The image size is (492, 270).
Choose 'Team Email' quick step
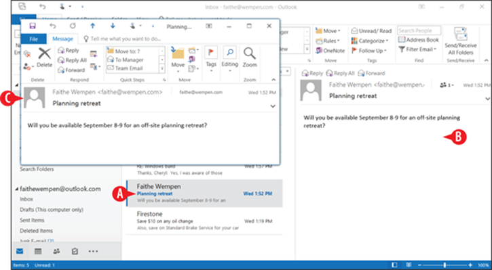[133, 68]
